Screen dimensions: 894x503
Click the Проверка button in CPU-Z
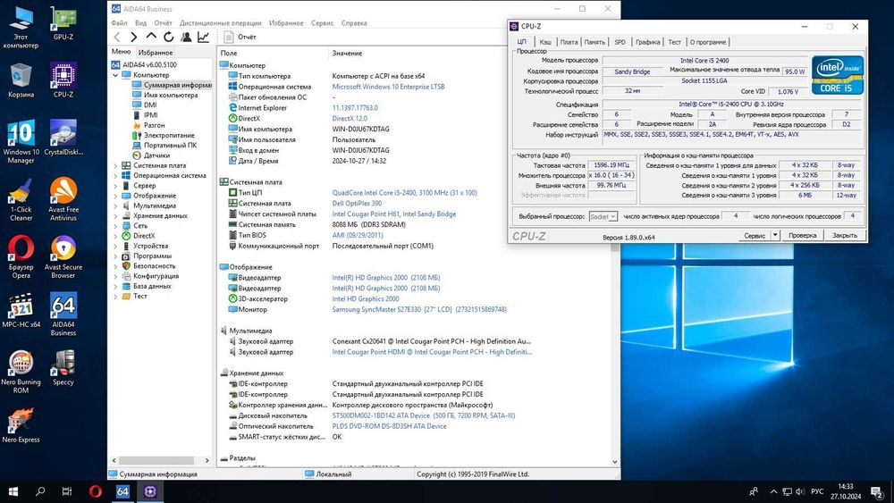point(802,235)
